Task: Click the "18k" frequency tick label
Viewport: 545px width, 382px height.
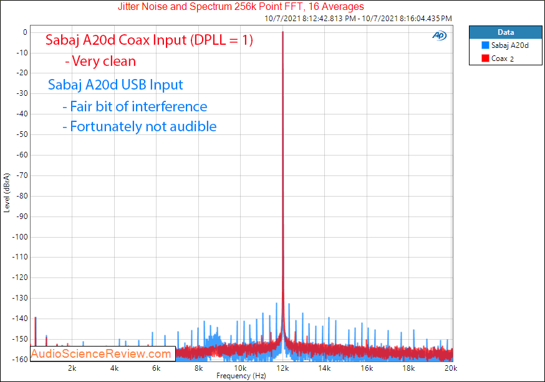Action: (409, 368)
